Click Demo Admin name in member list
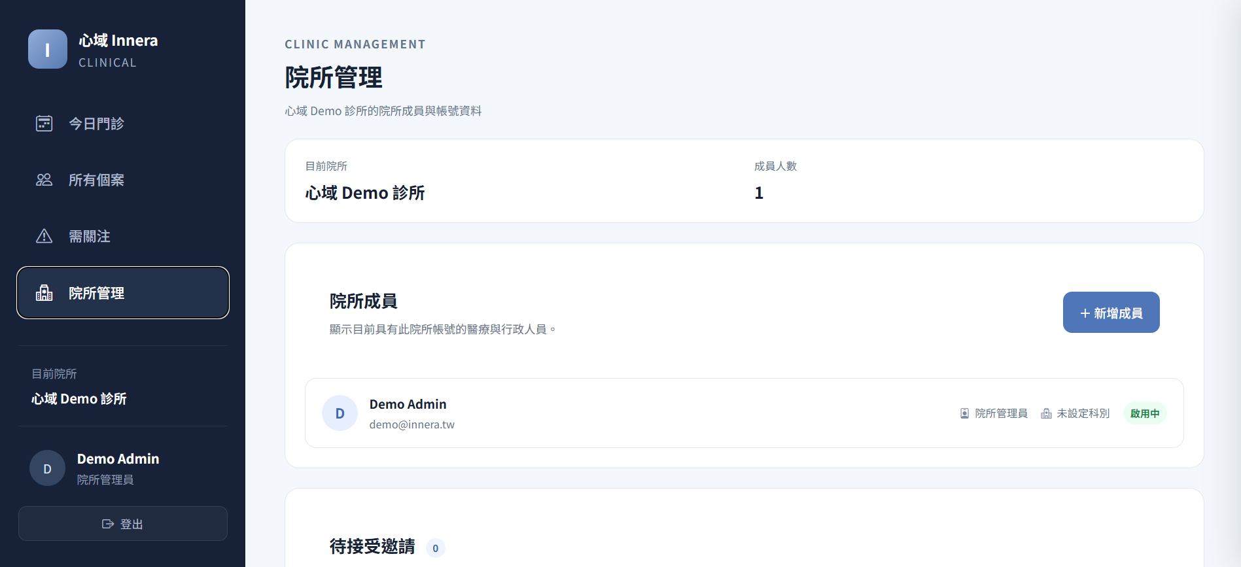 (408, 404)
